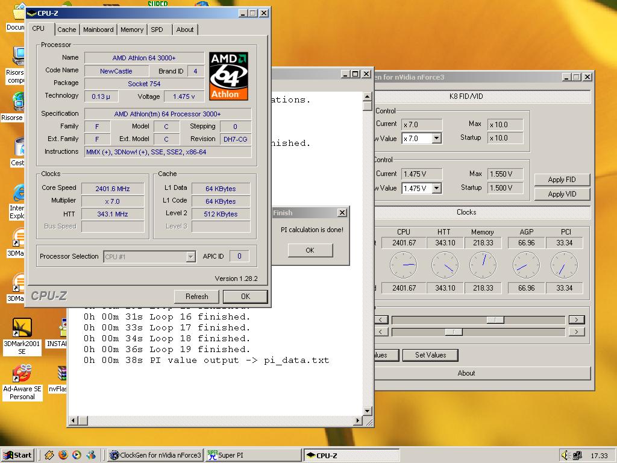
Task: Launch Firefox from the quick launch bar
Action: (63, 455)
